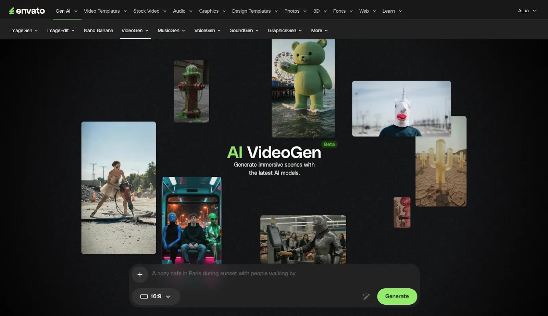Click the 'Generate immersive scenes with' subtitle
The width and height of the screenshot is (548, 316).
pyautogui.click(x=274, y=165)
